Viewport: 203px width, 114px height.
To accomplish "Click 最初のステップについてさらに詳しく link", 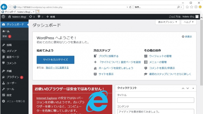I will pos(170,74).
